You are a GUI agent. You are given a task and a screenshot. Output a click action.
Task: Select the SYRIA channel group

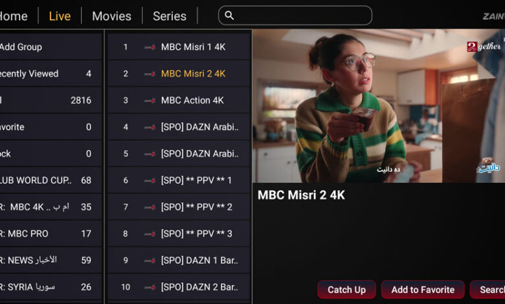pos(50,287)
